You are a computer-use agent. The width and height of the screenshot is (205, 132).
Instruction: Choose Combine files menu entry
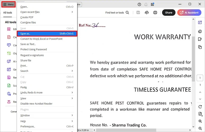[47, 22]
